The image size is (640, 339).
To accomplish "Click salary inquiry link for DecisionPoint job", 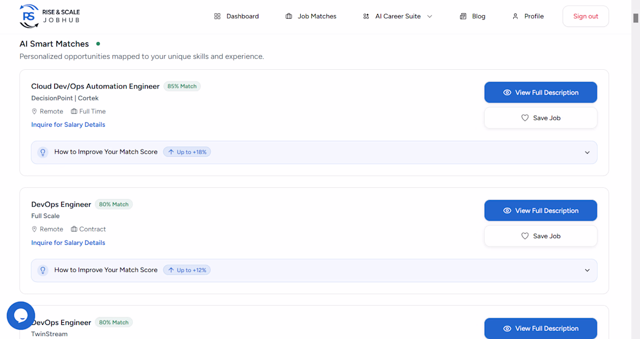I will pyautogui.click(x=68, y=125).
